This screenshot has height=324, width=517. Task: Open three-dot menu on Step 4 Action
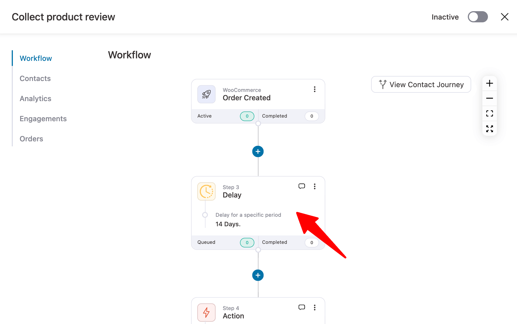pyautogui.click(x=314, y=308)
